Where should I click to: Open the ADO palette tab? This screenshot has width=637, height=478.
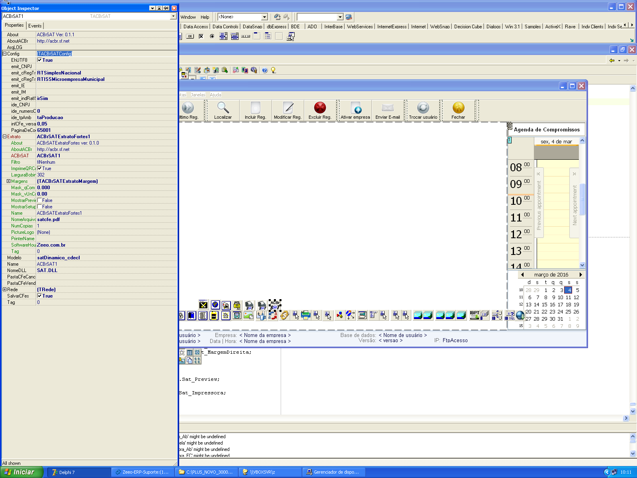312,27
